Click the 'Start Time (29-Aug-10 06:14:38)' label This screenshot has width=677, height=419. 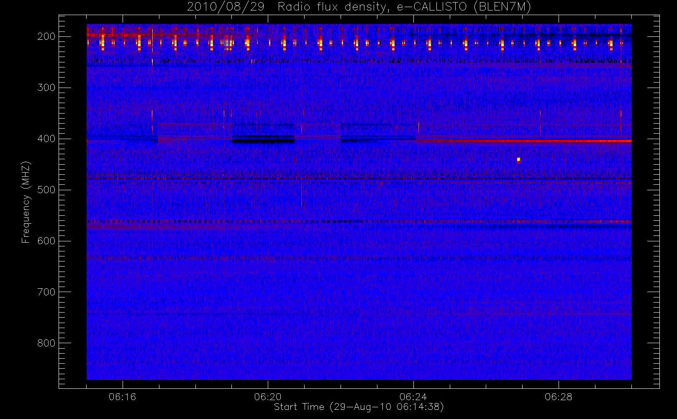[359, 407]
